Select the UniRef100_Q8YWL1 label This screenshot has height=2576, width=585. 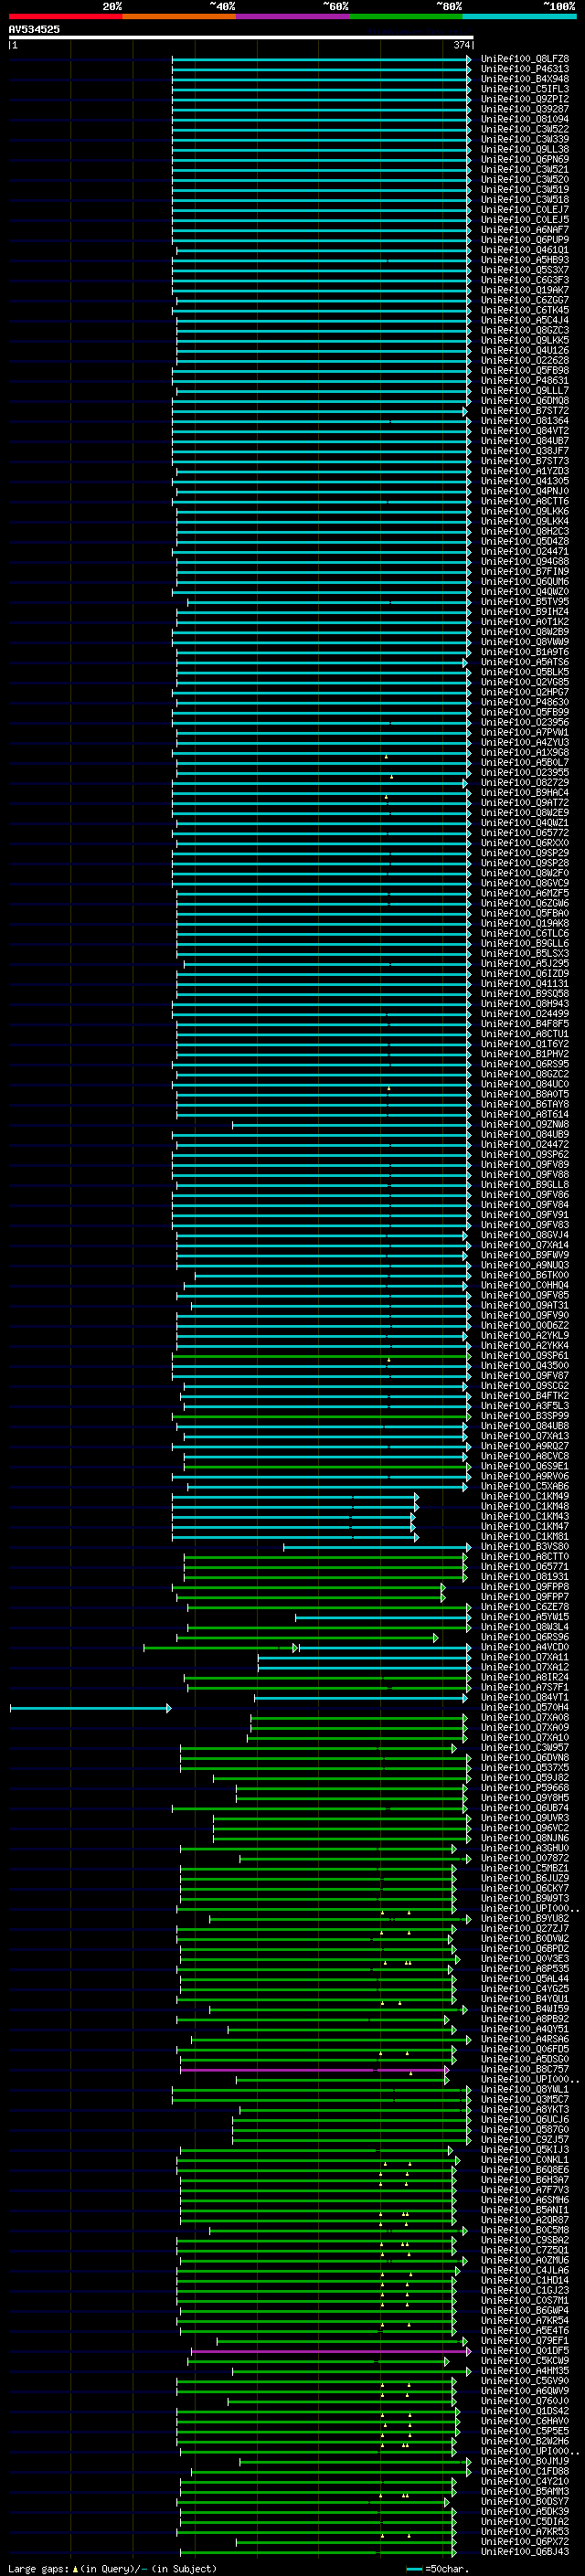point(525,2089)
